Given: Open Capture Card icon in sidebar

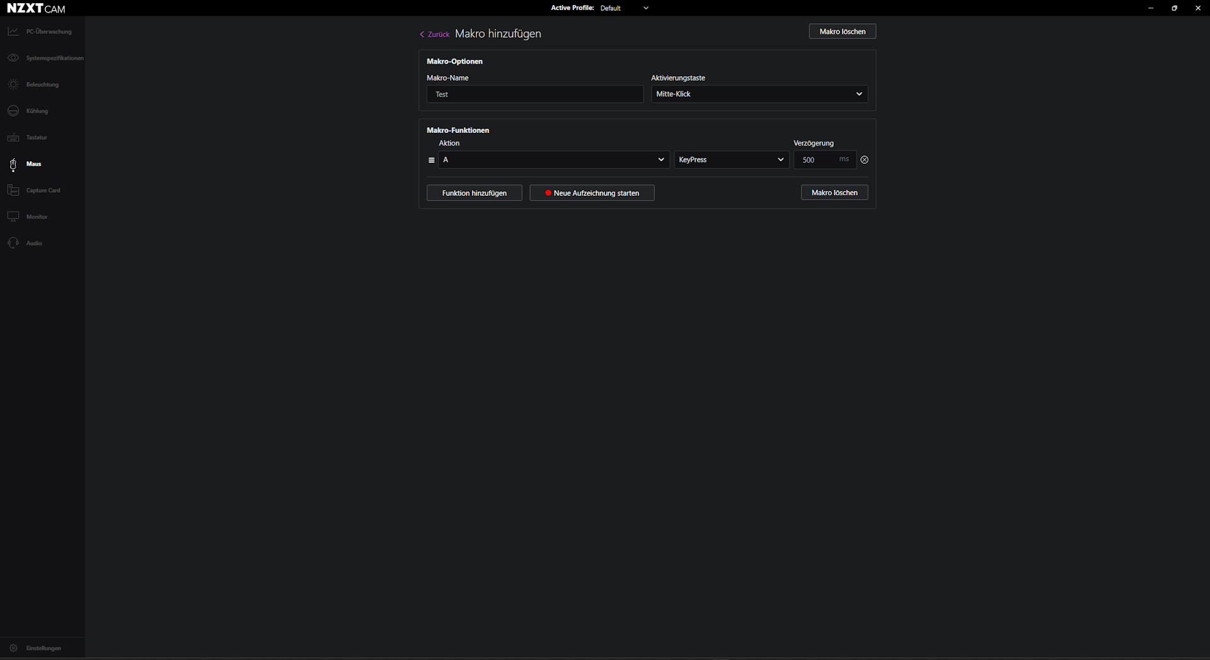Looking at the screenshot, I should click(13, 190).
